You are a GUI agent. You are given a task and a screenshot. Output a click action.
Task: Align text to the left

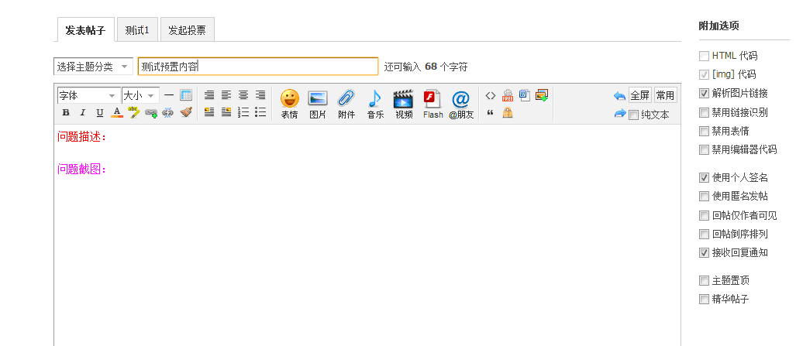click(x=226, y=95)
